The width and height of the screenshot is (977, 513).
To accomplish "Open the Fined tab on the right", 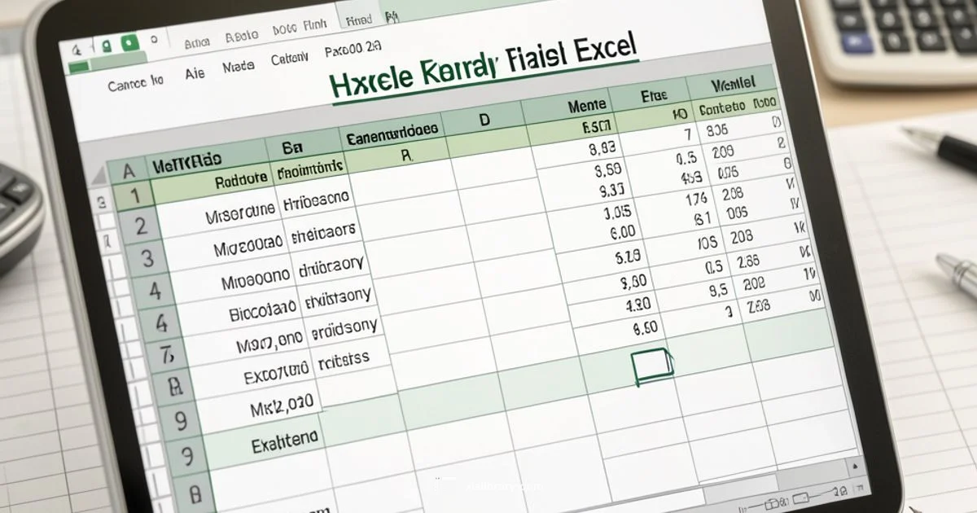I will [x=358, y=18].
